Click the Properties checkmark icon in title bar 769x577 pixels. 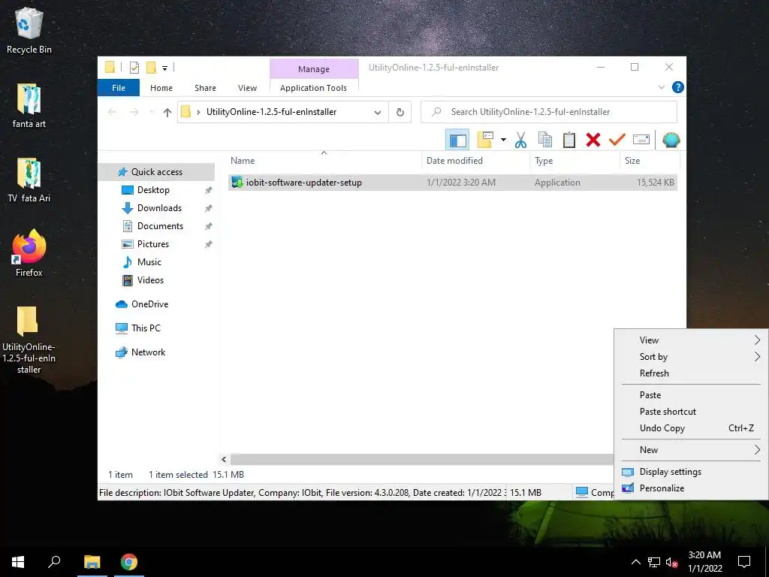point(134,68)
